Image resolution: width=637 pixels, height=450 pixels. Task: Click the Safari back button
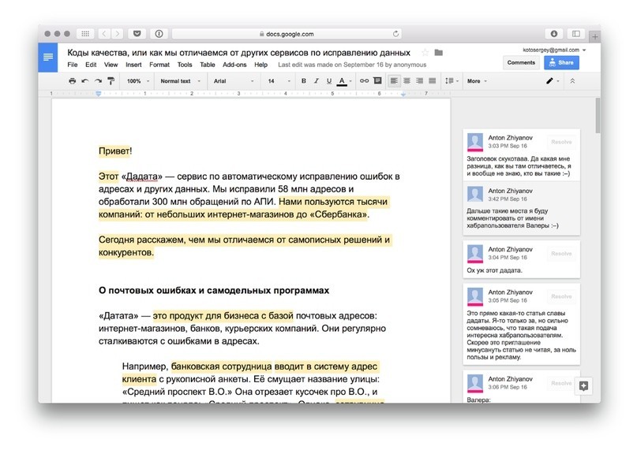click(x=104, y=34)
